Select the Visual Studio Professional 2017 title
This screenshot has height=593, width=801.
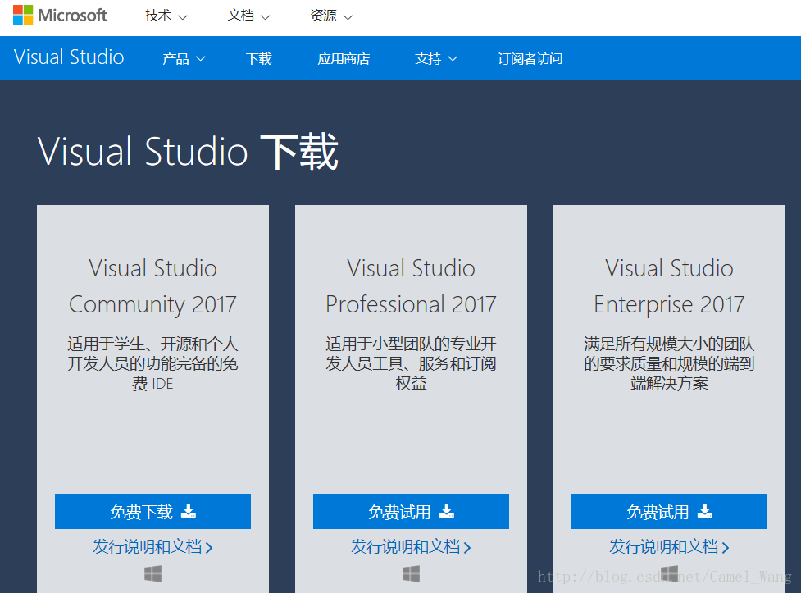(412, 286)
